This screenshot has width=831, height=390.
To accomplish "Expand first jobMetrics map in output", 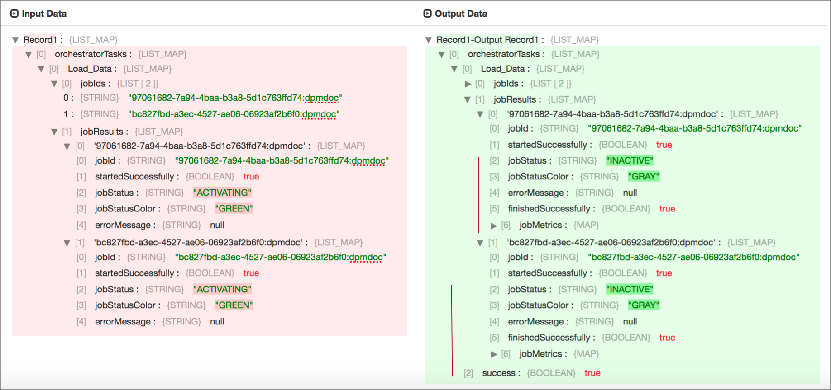I will 494,226.
